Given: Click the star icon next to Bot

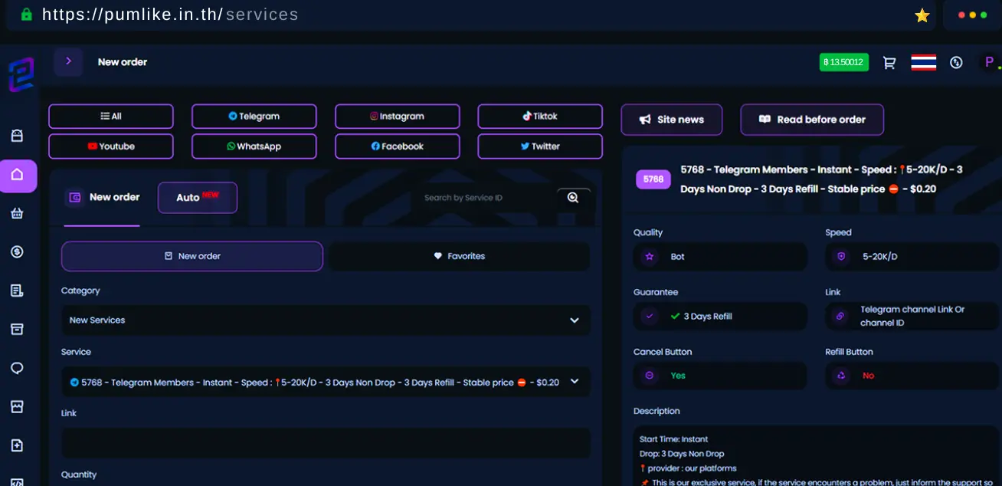Looking at the screenshot, I should [x=650, y=257].
